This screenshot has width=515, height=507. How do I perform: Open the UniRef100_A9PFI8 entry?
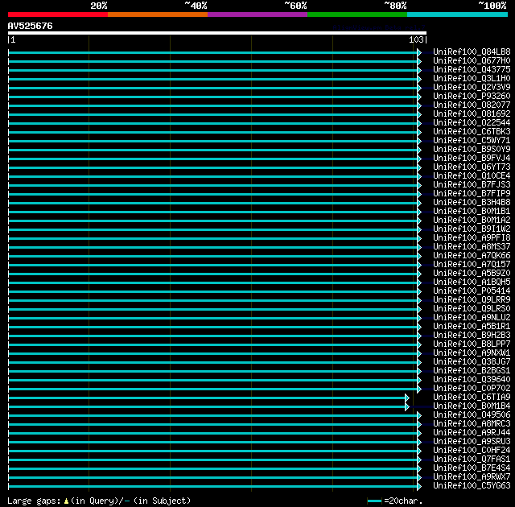click(x=472, y=238)
